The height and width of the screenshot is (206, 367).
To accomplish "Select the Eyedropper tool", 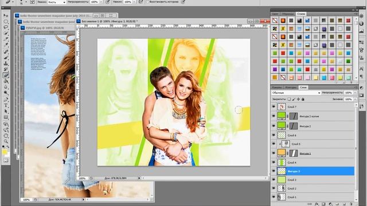I will (6, 45).
